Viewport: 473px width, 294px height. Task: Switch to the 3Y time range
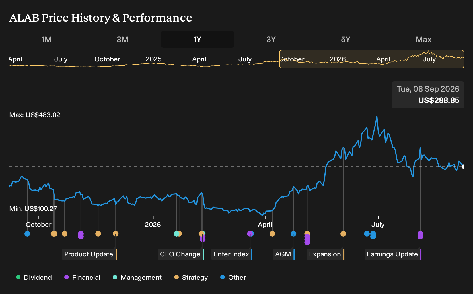pyautogui.click(x=271, y=39)
